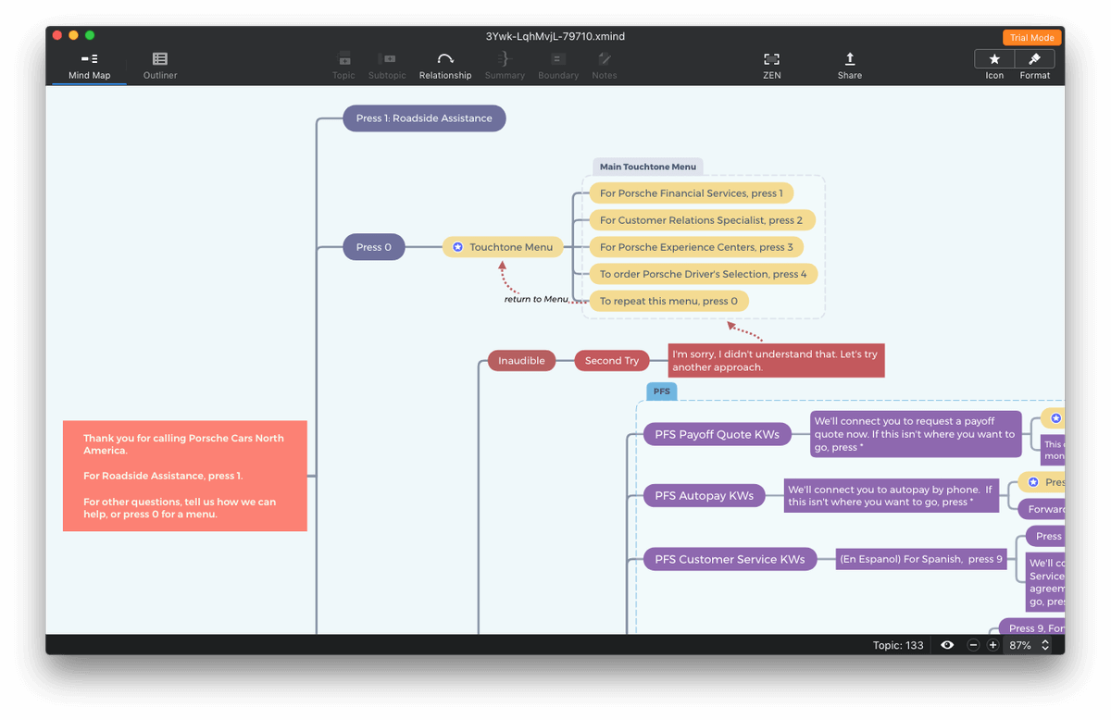Select For Porsche Experience Centers, press 3
Image resolution: width=1111 pixels, height=720 pixels.
(696, 247)
